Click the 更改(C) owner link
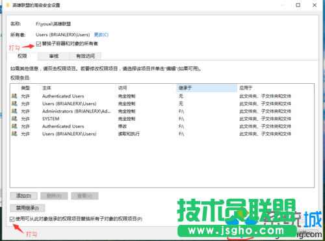The width and height of the screenshot is (325, 241). coord(101,34)
